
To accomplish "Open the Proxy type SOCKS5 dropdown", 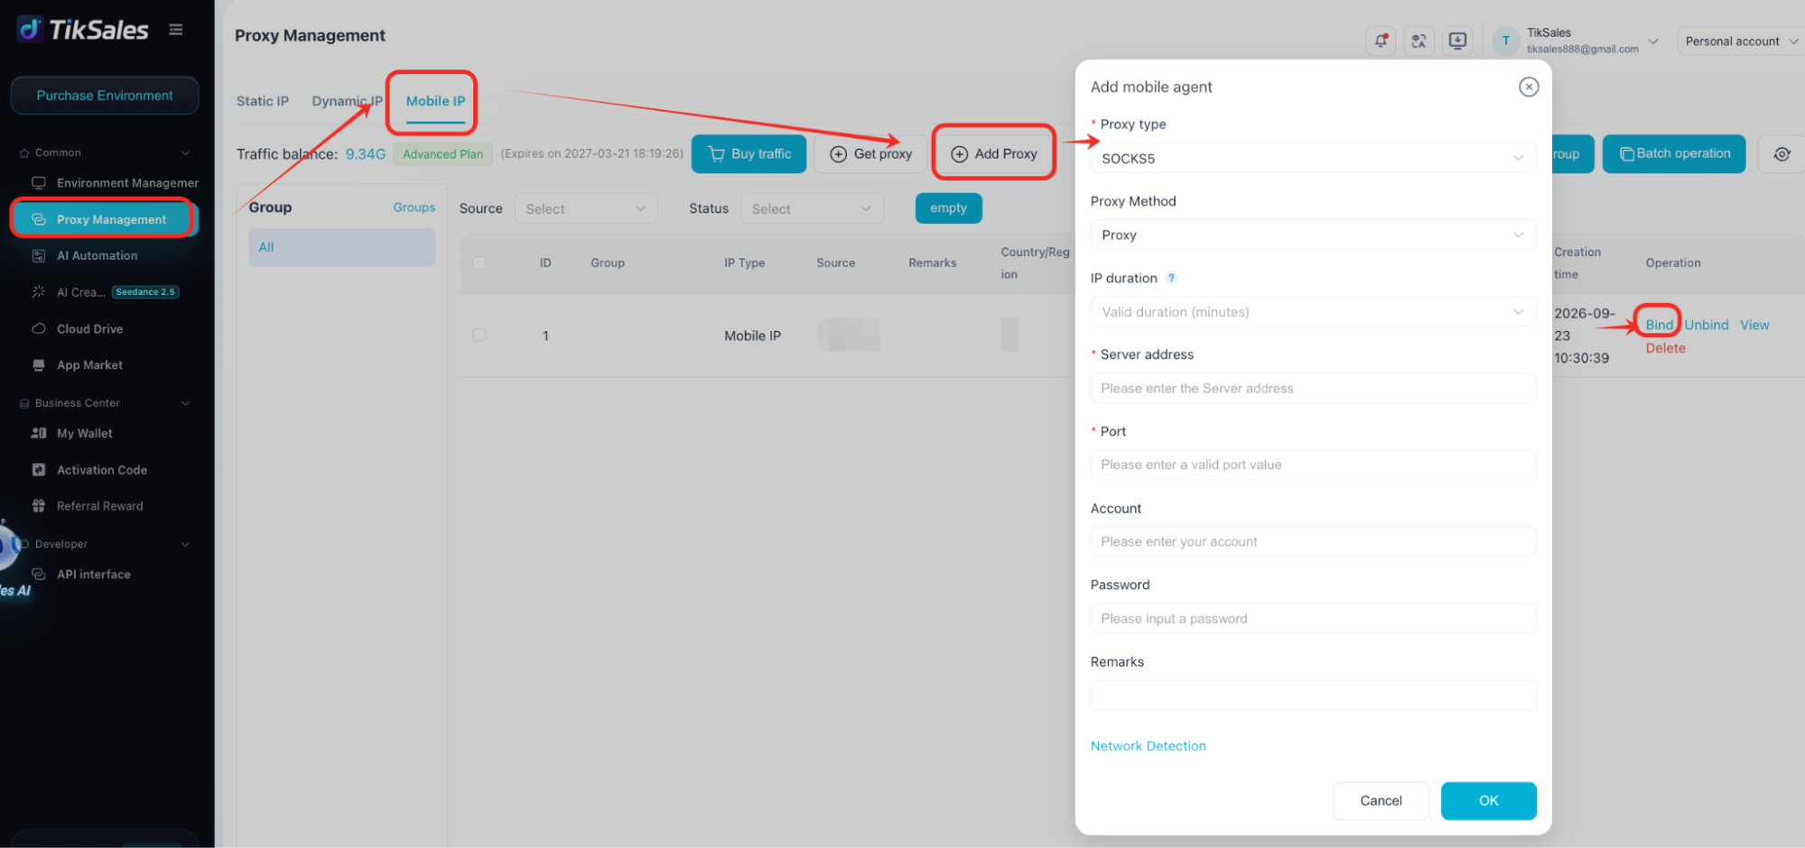I will (x=1313, y=159).
